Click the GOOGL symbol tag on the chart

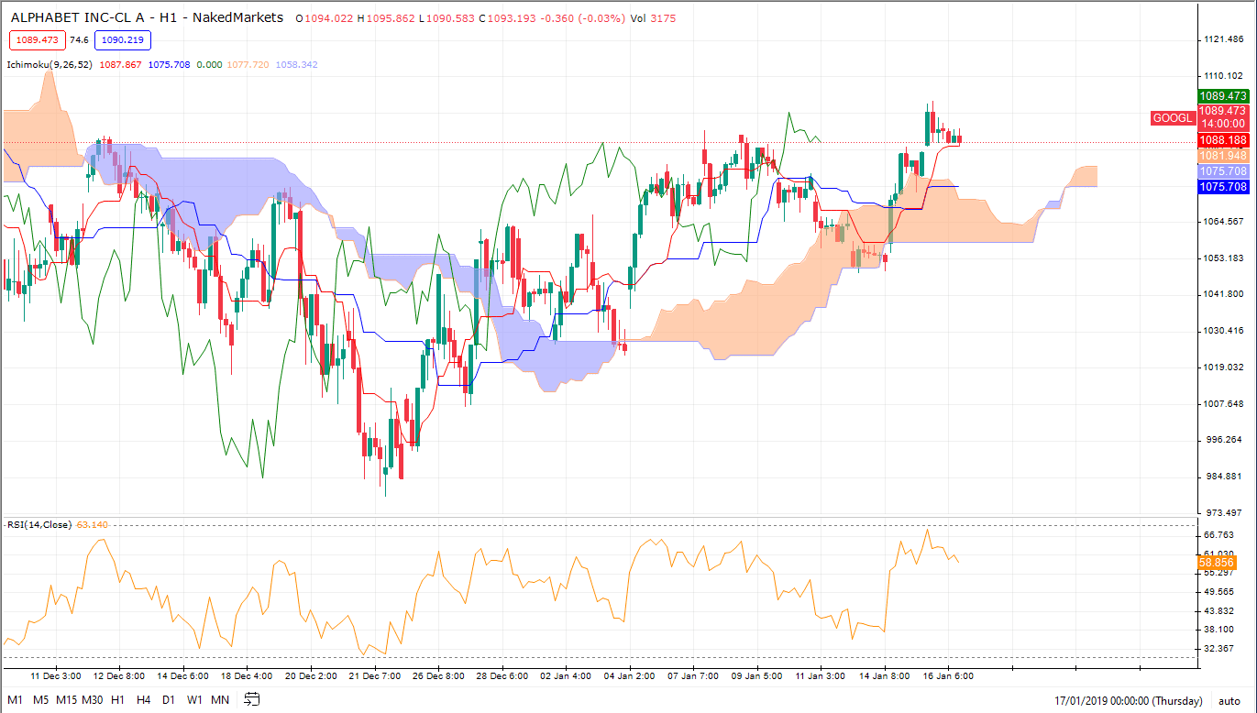[1172, 118]
